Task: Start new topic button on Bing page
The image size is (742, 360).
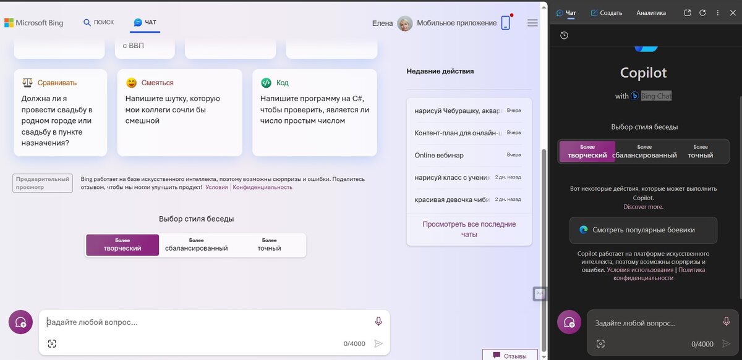Action: click(x=20, y=322)
